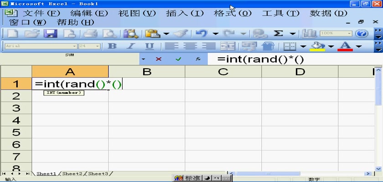Image resolution: width=383 pixels, height=182 pixels.
Task: Open the Chart Wizard icon
Action: coord(310,34)
